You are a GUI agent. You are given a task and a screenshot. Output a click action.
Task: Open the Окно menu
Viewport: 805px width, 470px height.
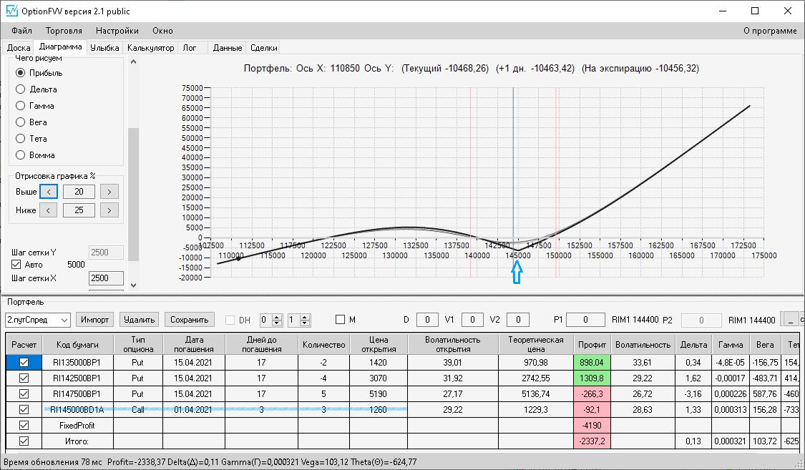pos(162,31)
